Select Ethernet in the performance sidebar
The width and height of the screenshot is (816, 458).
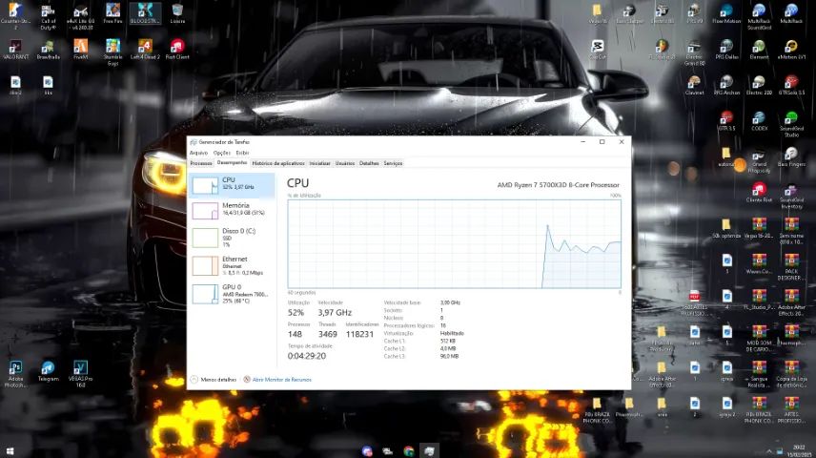click(232, 265)
